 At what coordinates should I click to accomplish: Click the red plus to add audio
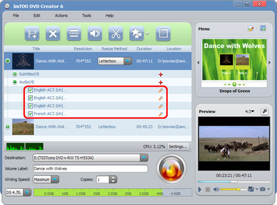point(161,83)
